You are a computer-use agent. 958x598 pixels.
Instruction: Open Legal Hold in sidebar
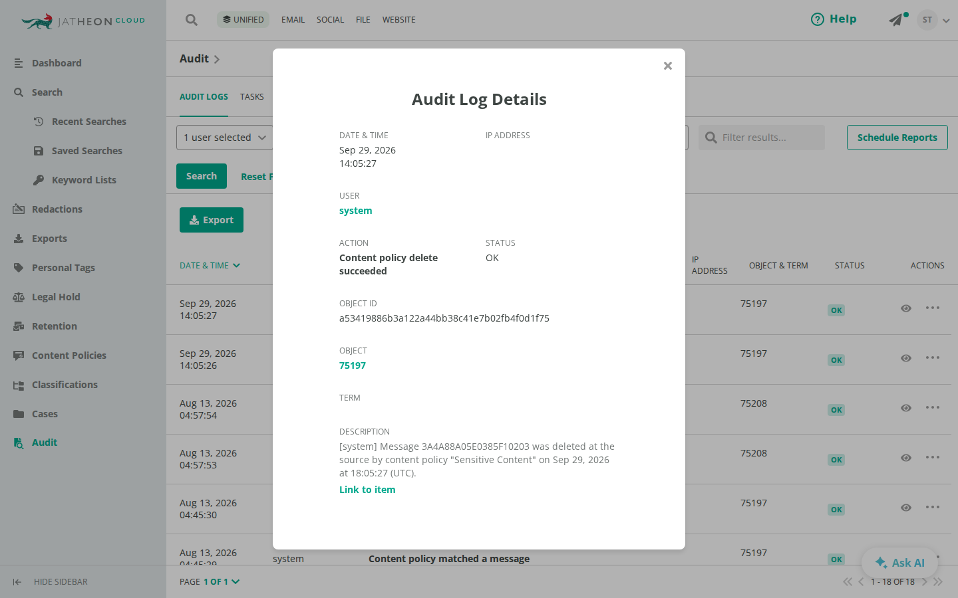click(x=56, y=297)
